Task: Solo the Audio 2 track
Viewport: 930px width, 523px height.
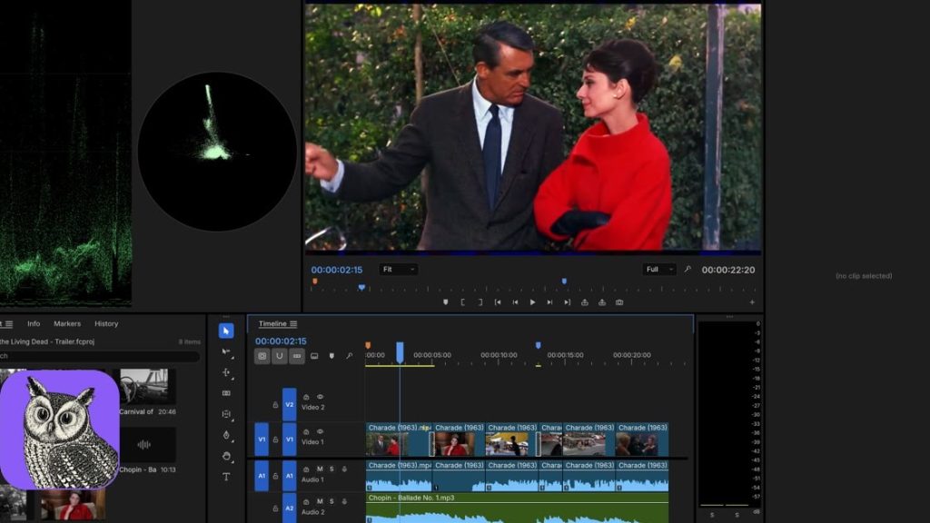Action: pyautogui.click(x=331, y=501)
